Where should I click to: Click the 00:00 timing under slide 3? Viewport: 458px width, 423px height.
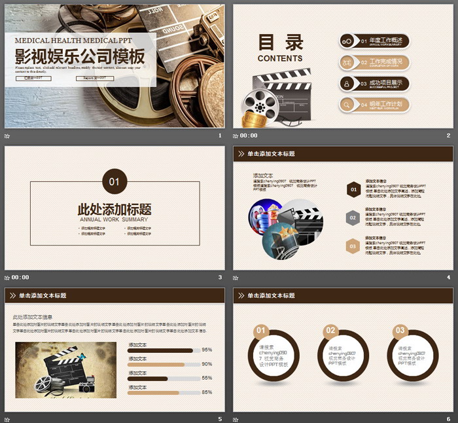[20, 278]
